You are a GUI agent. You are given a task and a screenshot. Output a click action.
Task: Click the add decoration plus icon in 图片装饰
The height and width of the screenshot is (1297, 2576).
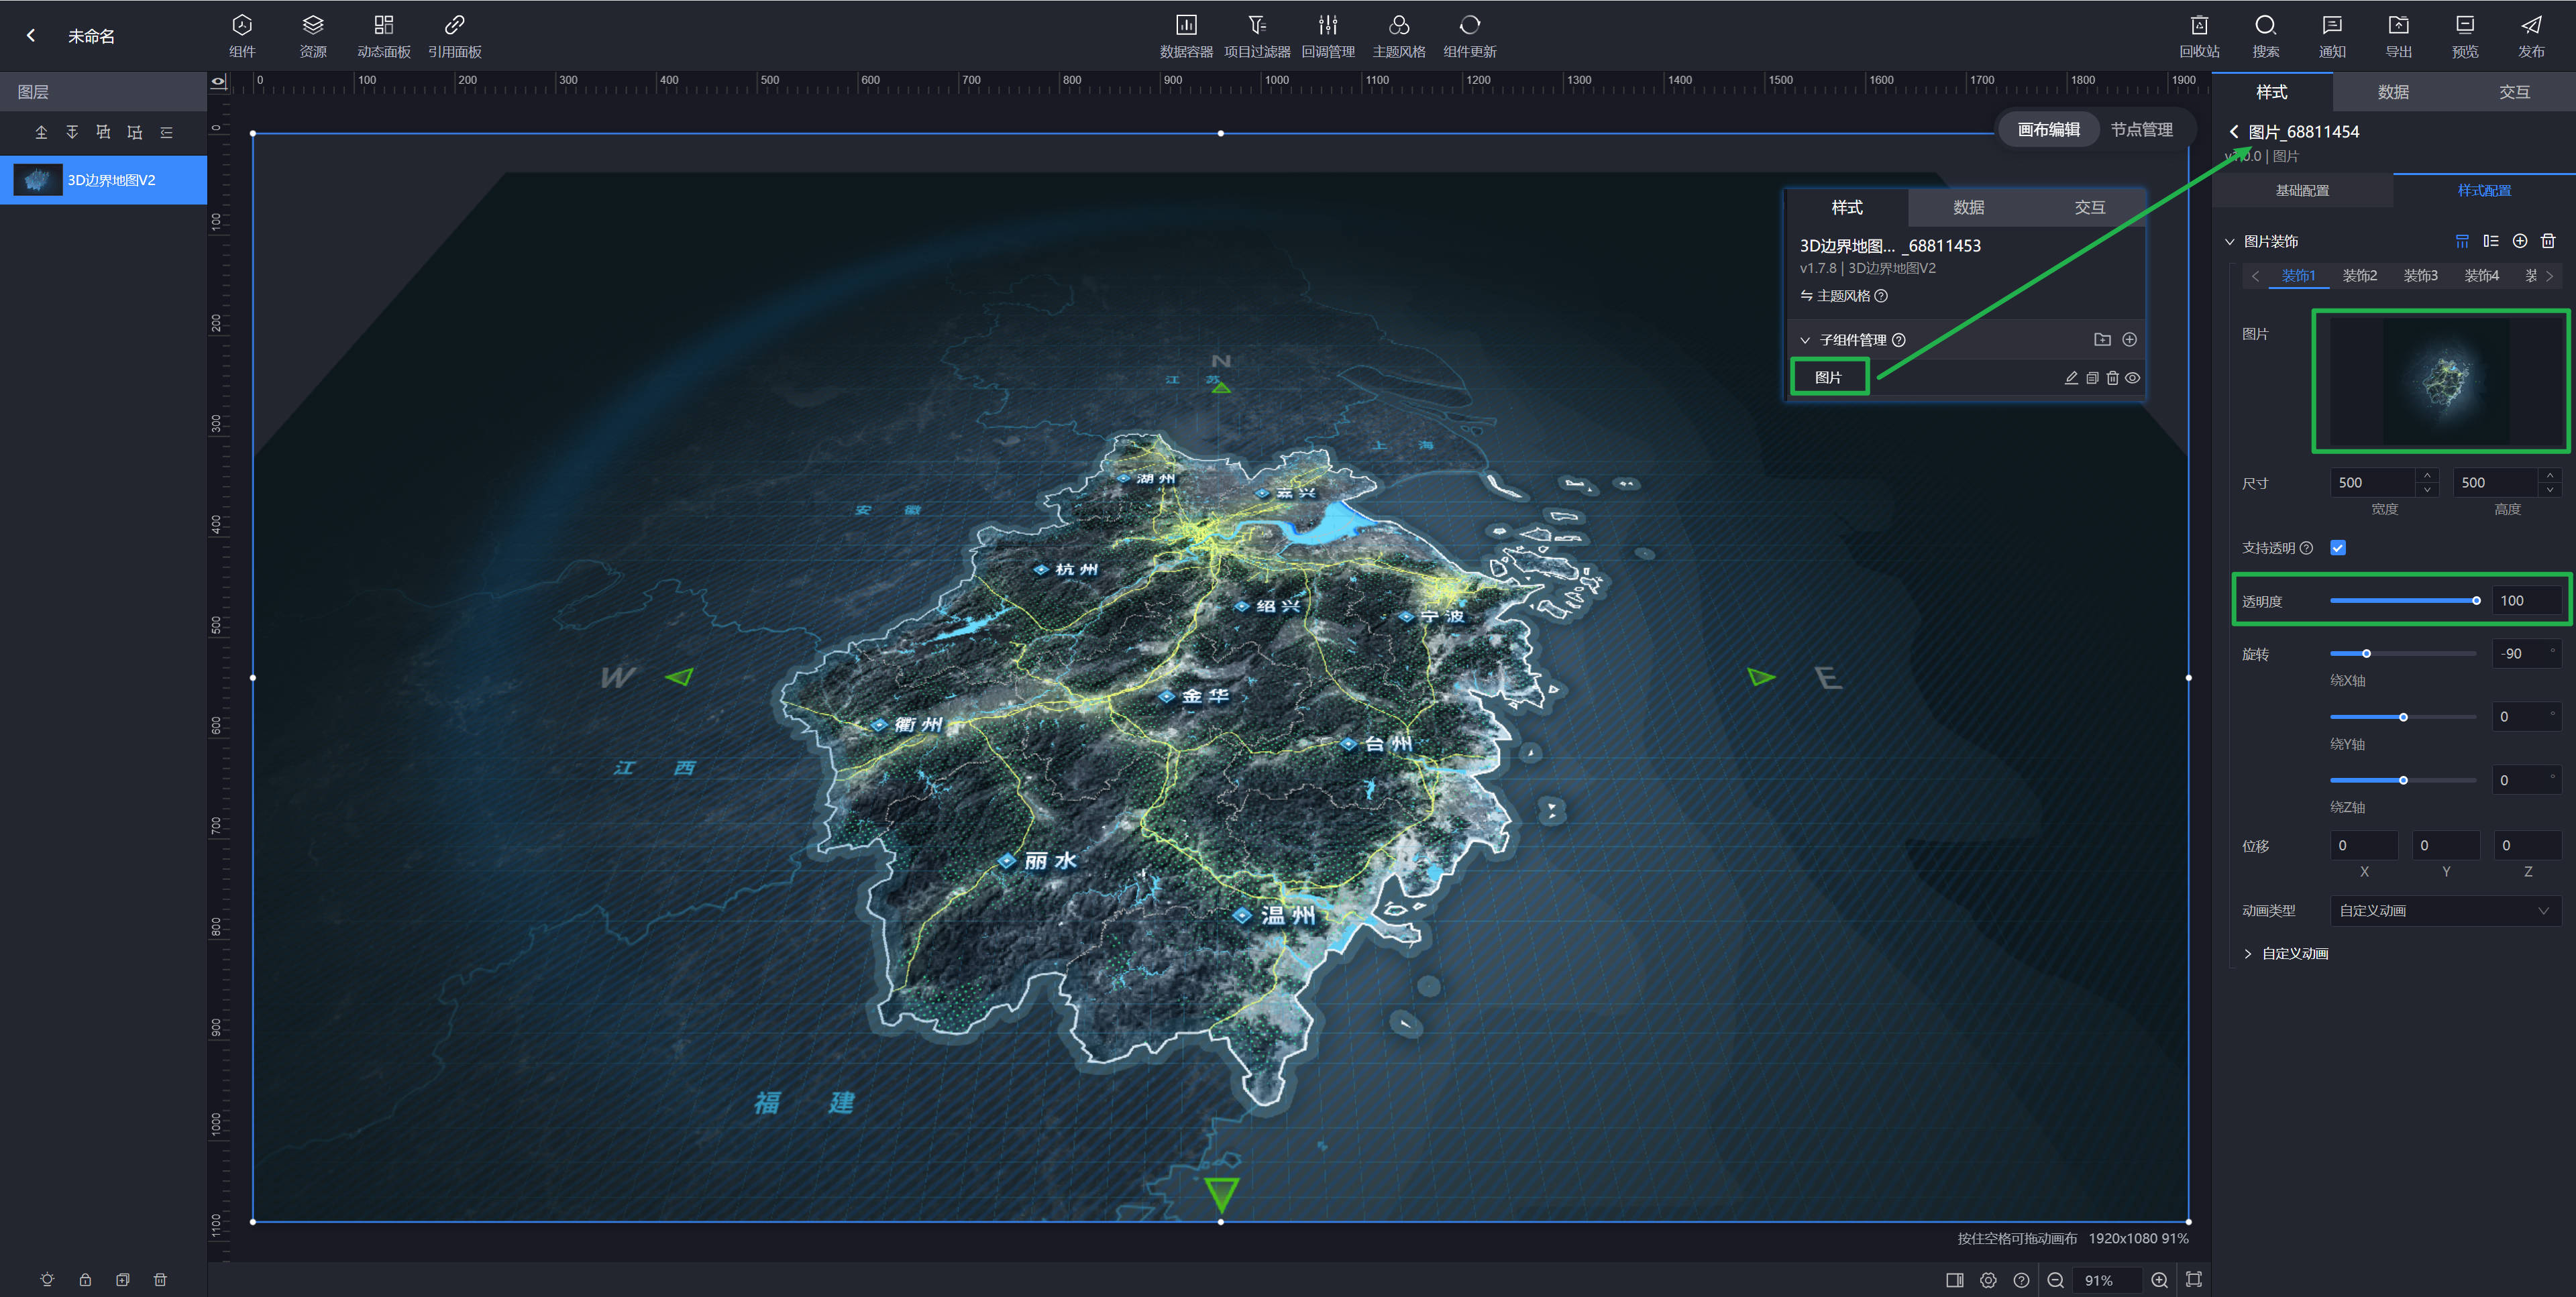(x=2520, y=241)
